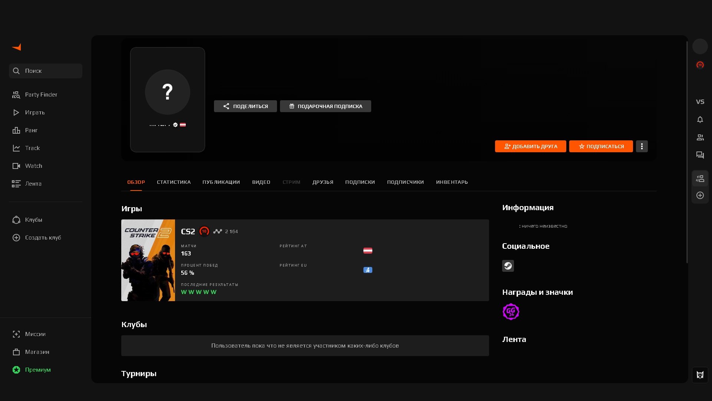Click the search field Поиск
Image resolution: width=712 pixels, height=401 pixels.
point(46,71)
